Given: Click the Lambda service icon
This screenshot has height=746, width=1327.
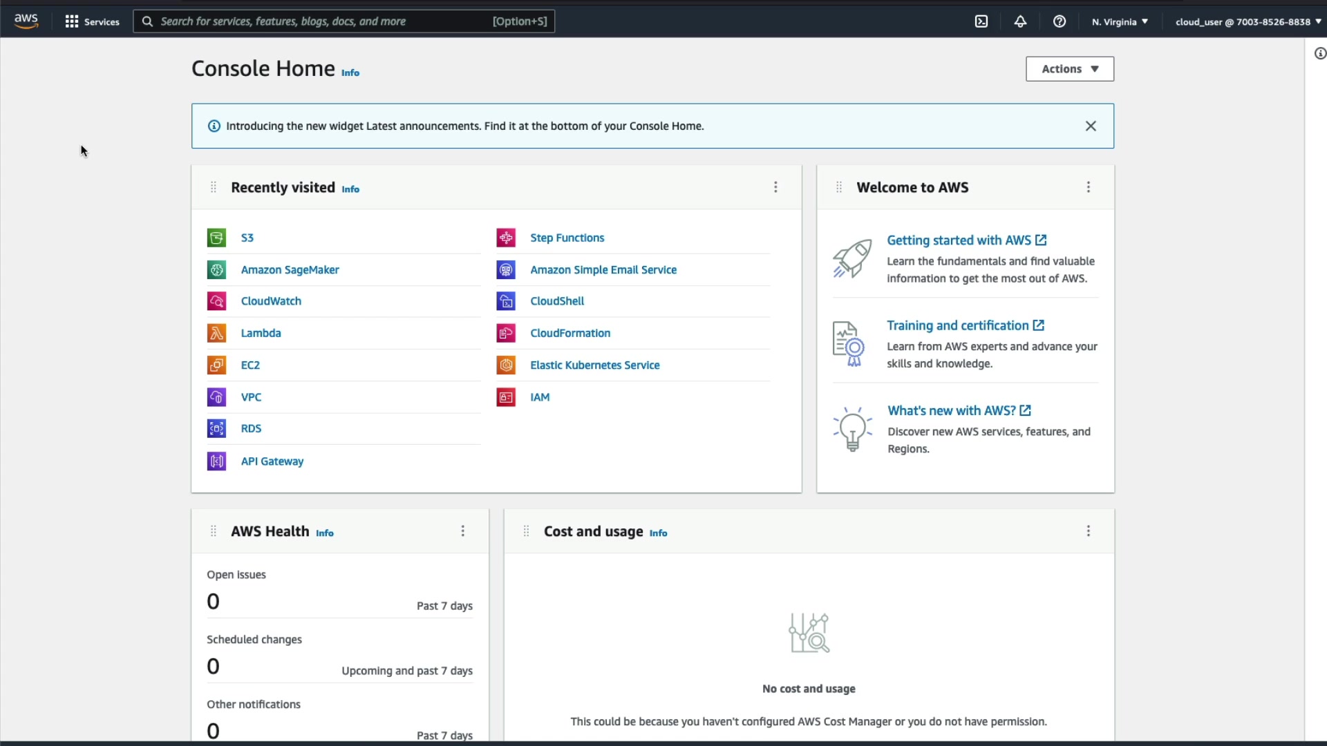Looking at the screenshot, I should (x=216, y=333).
